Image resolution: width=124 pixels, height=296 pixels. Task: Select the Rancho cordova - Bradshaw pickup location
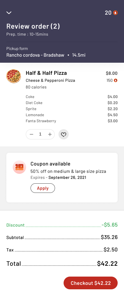(x=35, y=55)
